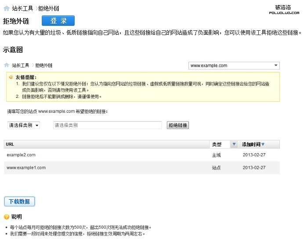This screenshot has width=304, height=244.
Task: Click the speaker icon beside 友情提醒
Action: pyautogui.click(x=11, y=77)
